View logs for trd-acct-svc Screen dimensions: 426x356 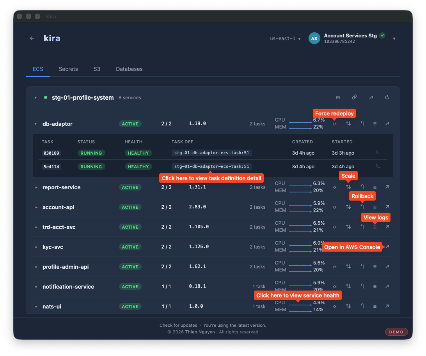(x=375, y=227)
